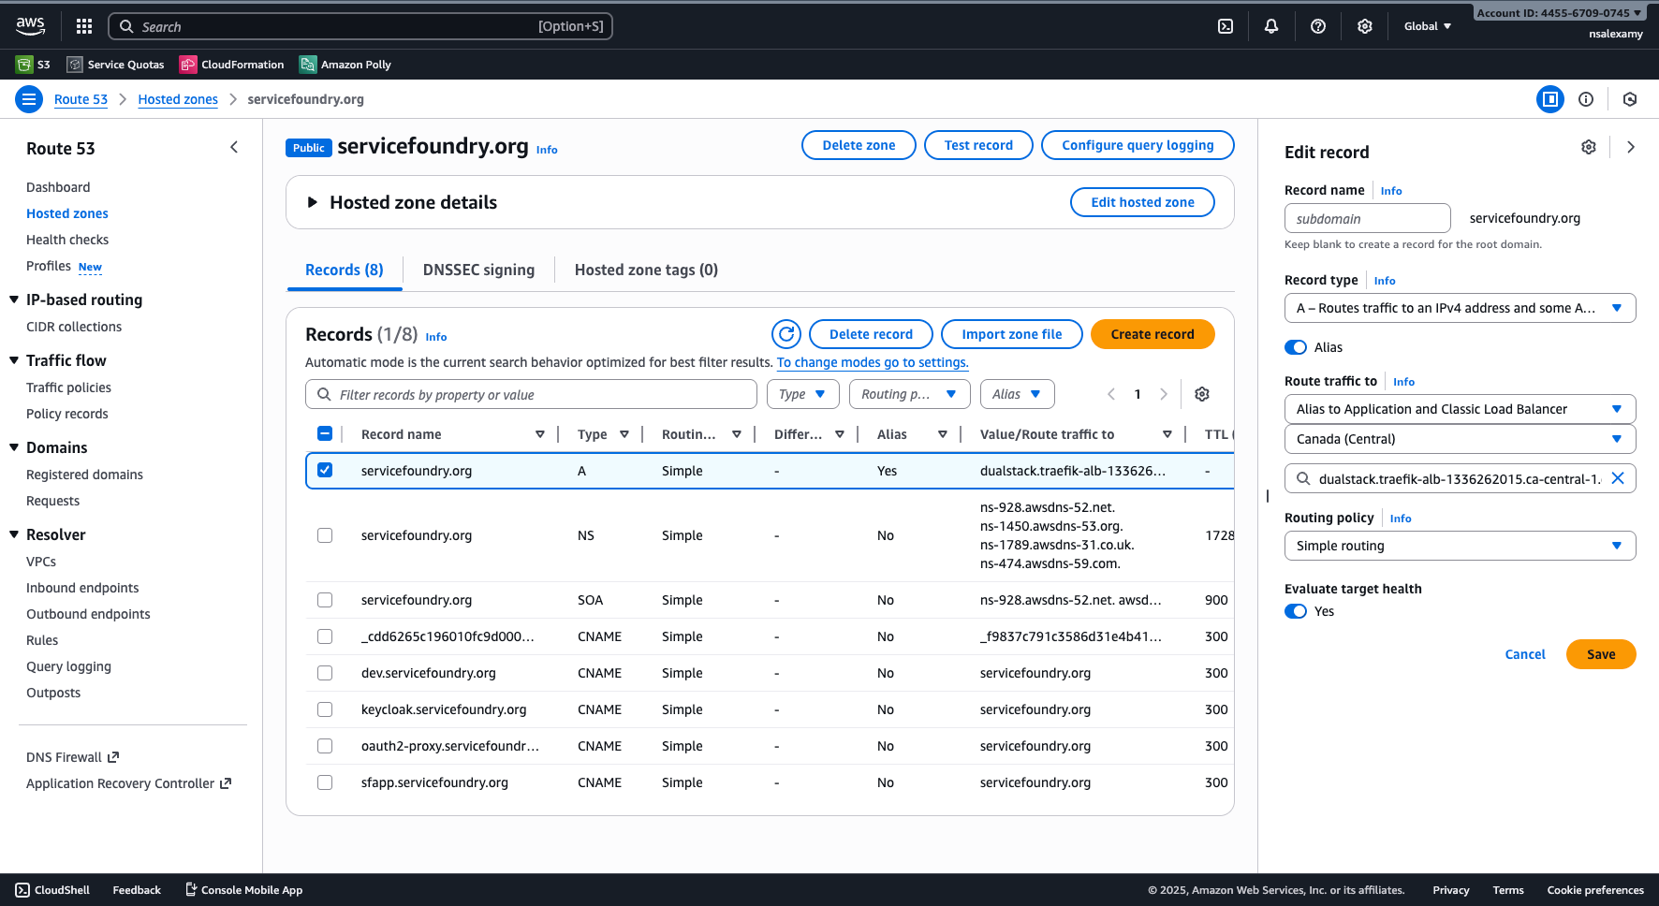
Task: Change the Canada (Central) region dropdown
Action: [x=1460, y=439]
